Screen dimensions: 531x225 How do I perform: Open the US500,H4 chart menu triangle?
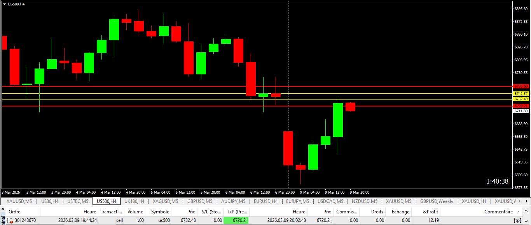(x=4, y=4)
